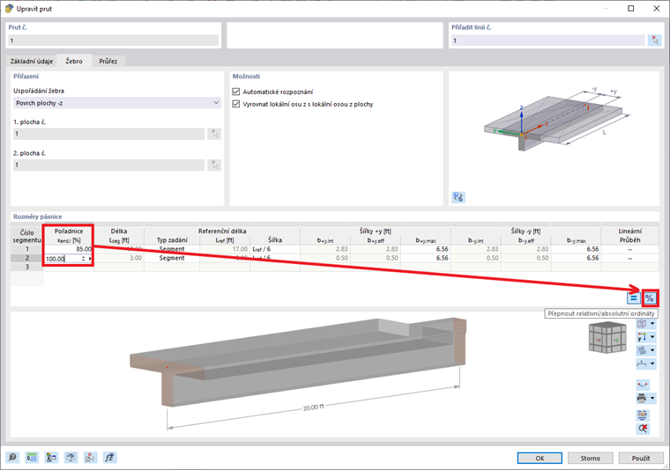Image resolution: width=670 pixels, height=470 pixels.
Task: Switch to the Základní údaje tab
Action: [32, 61]
